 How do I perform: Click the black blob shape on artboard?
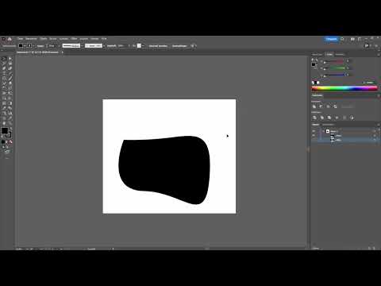coord(164,169)
